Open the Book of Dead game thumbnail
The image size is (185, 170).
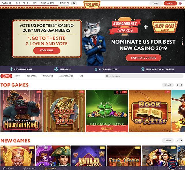click(x=64, y=111)
